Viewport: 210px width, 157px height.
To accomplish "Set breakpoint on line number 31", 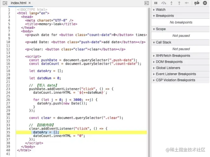I will [8, 118].
